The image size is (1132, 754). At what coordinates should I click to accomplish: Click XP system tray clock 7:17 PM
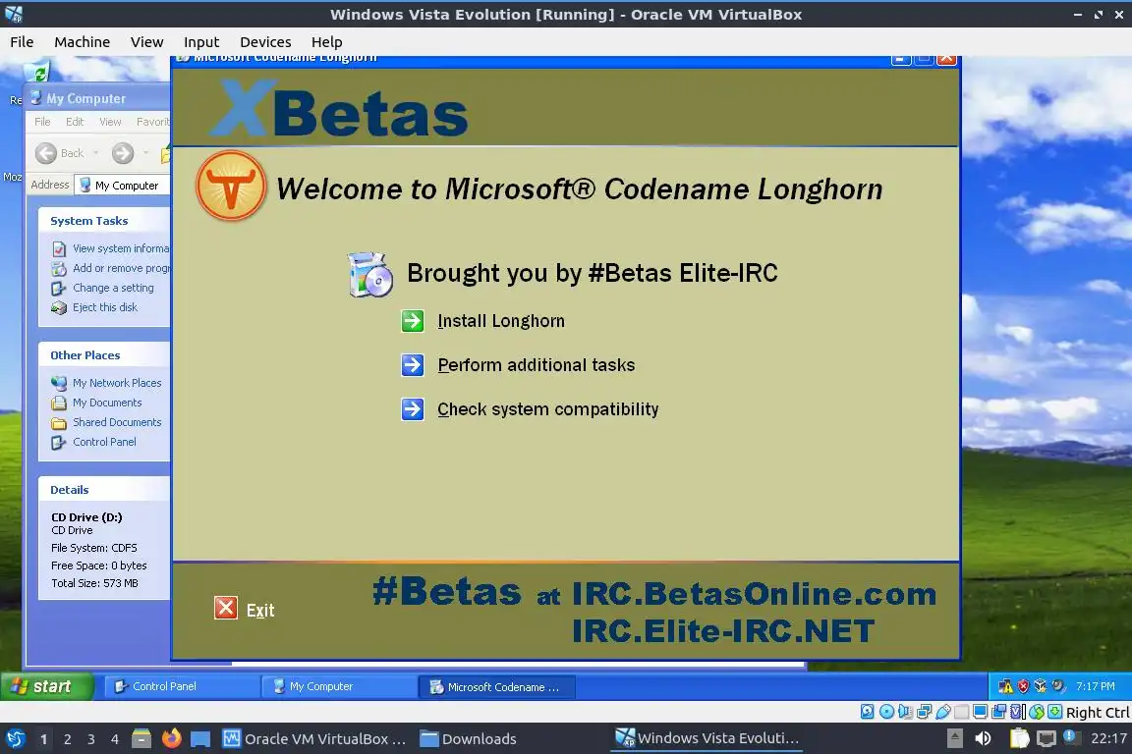tap(1096, 686)
